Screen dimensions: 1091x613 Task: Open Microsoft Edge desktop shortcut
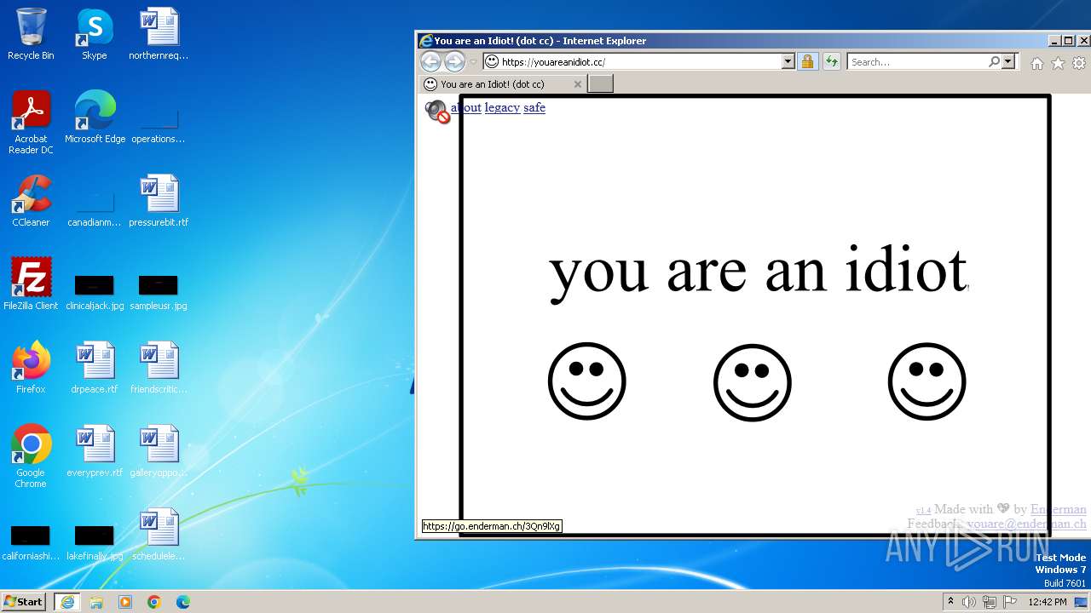(95, 117)
